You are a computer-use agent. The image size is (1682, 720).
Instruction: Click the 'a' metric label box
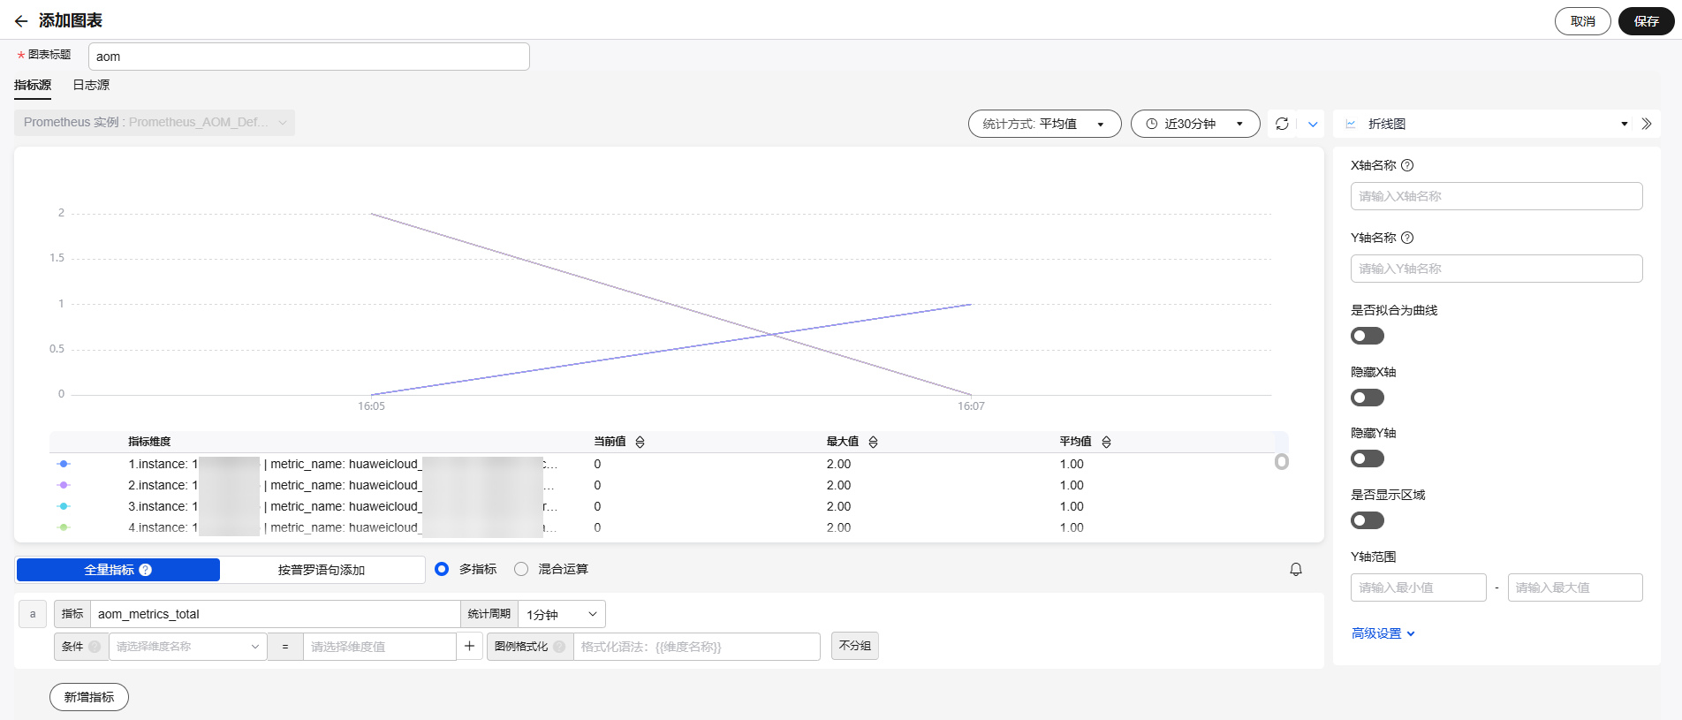pos(33,614)
